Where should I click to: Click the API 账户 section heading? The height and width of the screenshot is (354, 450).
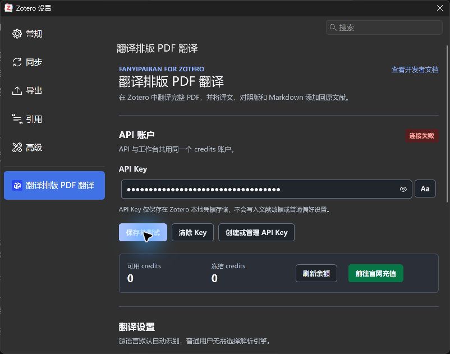(x=136, y=135)
